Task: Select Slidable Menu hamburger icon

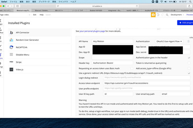Action: (11, 55)
